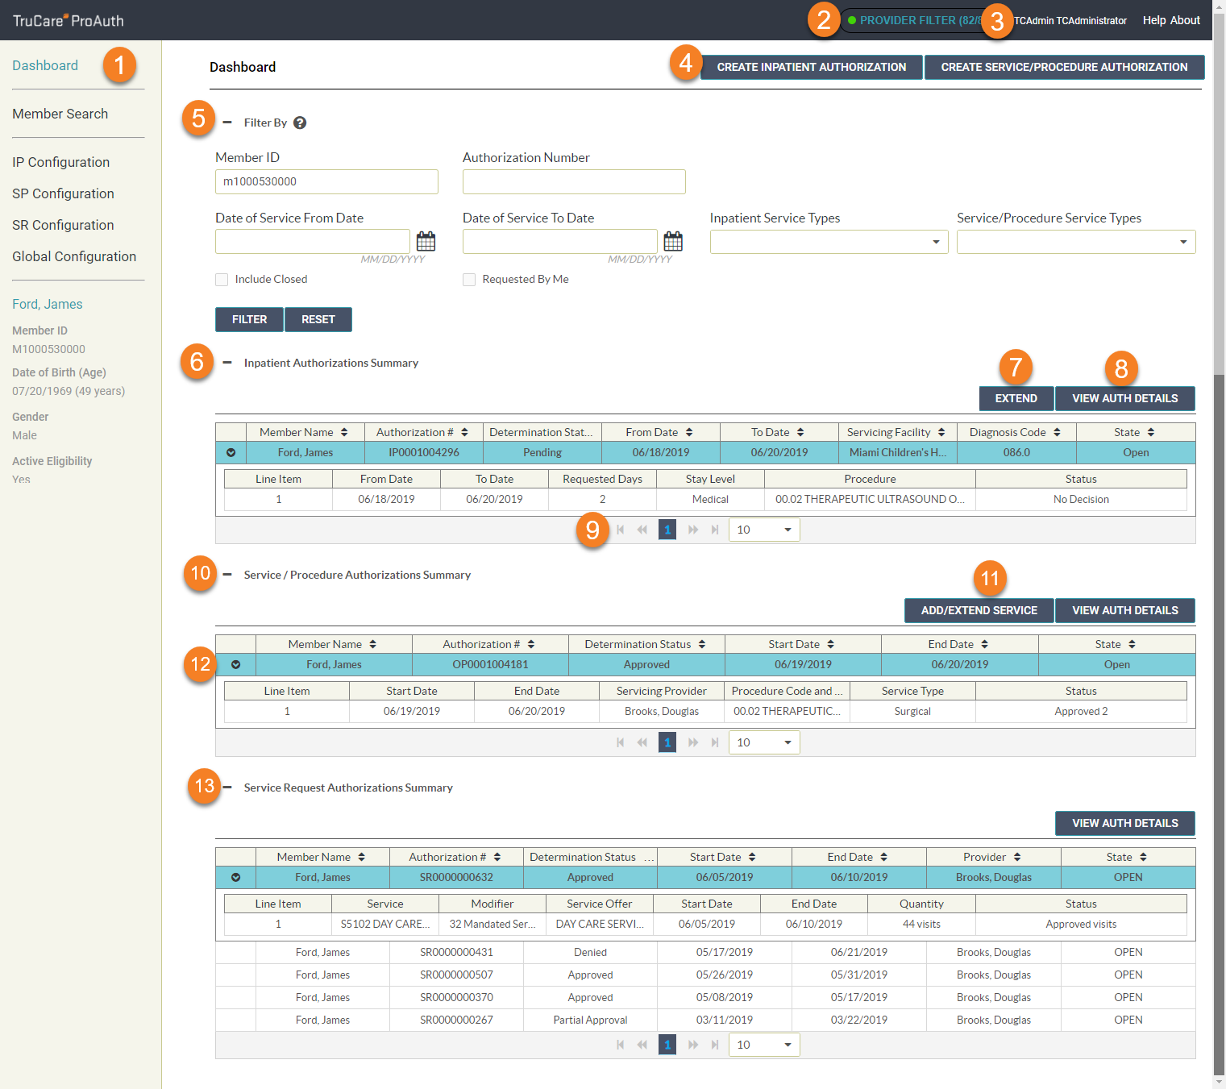1226x1089 pixels.
Task: Go to Global Configuration in sidebar
Action: (74, 256)
